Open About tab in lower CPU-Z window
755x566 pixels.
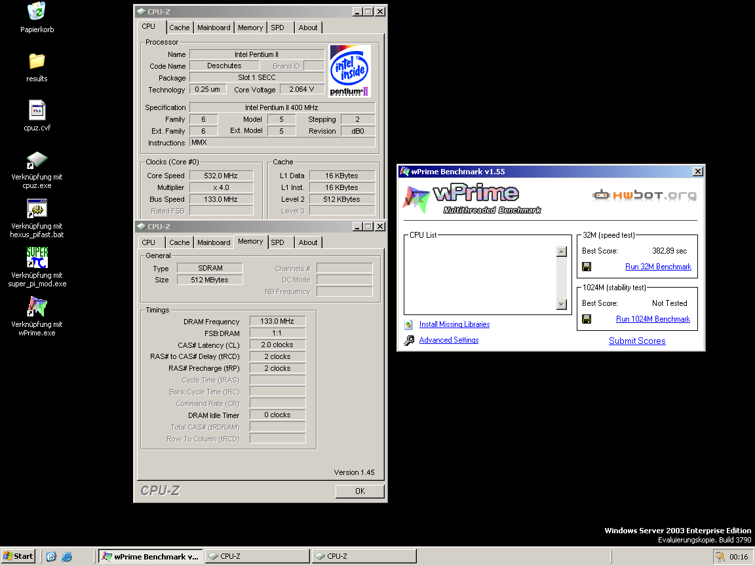point(307,242)
